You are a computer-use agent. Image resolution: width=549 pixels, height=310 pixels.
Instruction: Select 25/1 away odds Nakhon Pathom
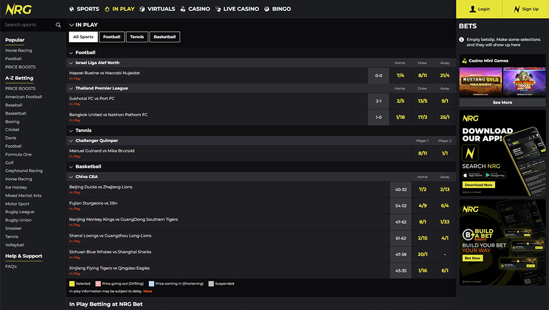445,117
